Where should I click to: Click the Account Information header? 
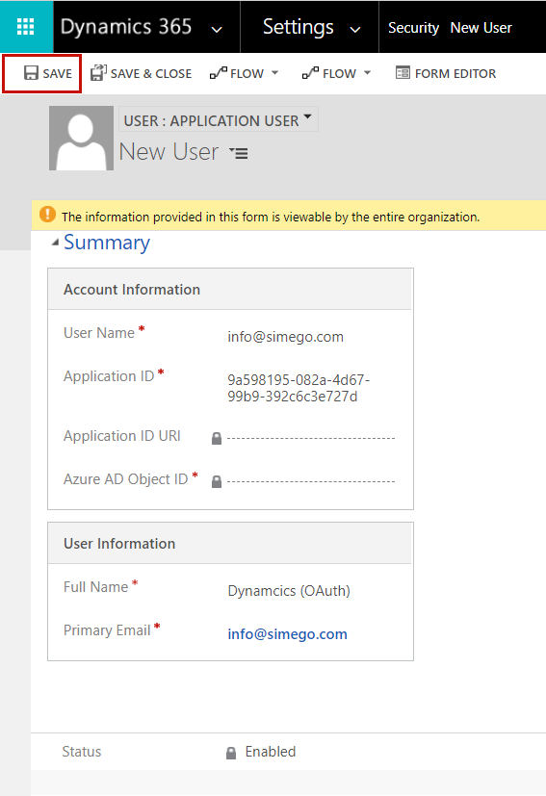pyautogui.click(x=230, y=290)
